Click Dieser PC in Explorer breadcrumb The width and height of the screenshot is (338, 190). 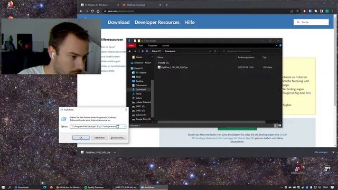click(156, 51)
